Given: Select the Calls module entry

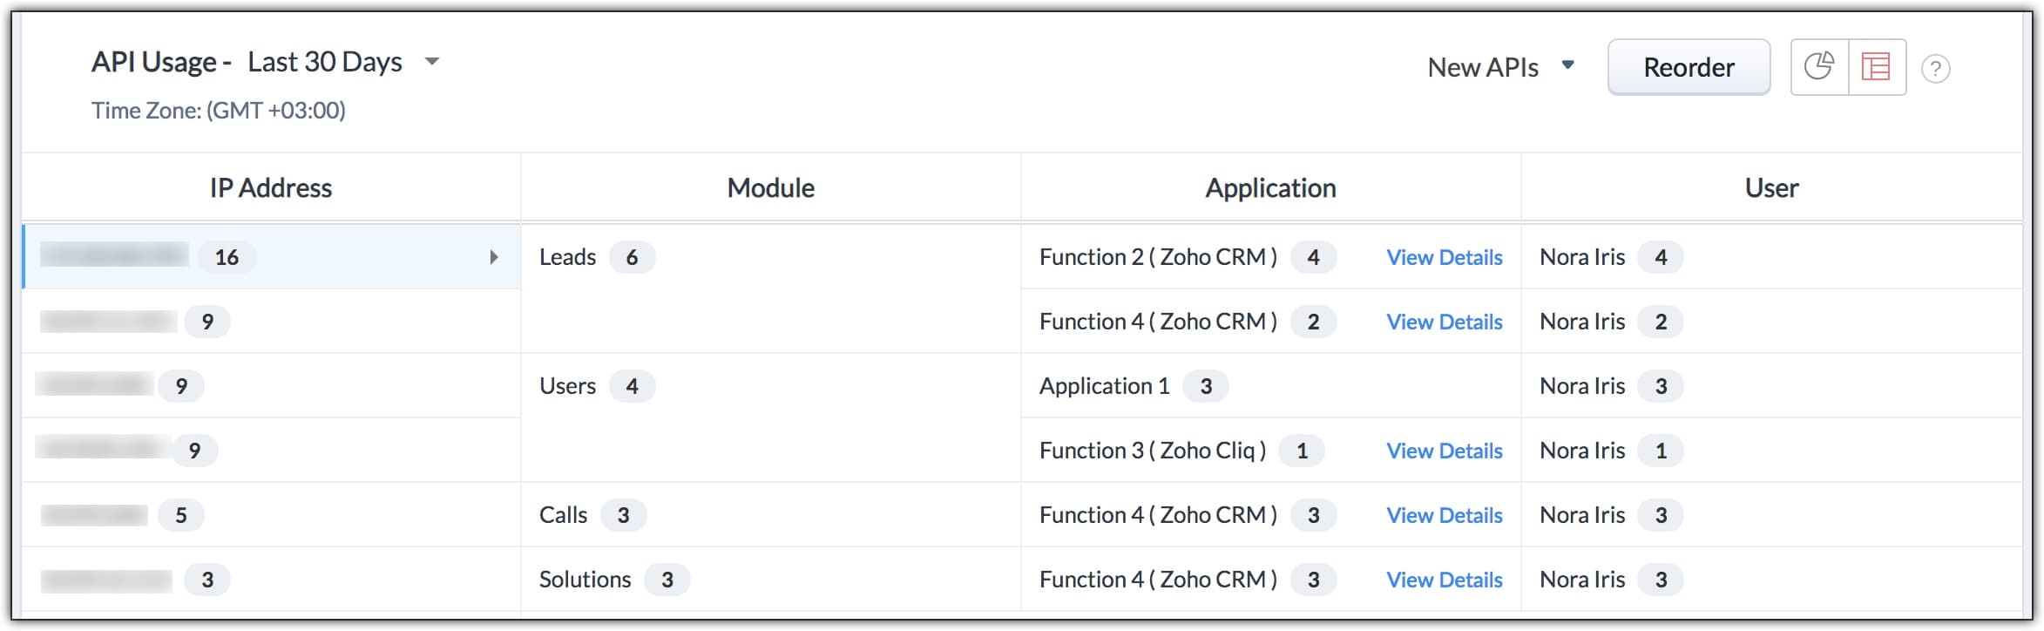Looking at the screenshot, I should tap(564, 515).
